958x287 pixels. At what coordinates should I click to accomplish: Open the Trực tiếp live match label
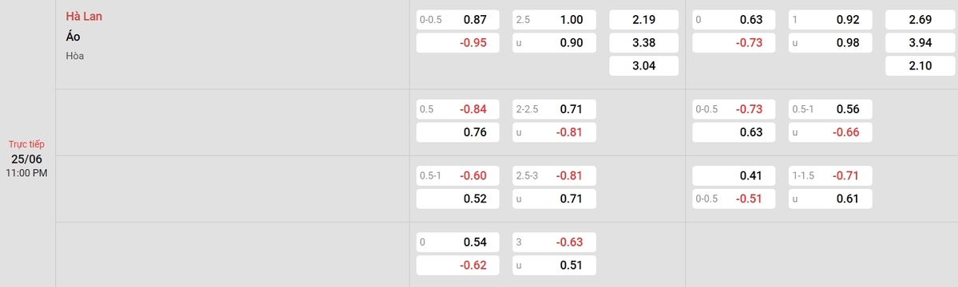point(27,144)
